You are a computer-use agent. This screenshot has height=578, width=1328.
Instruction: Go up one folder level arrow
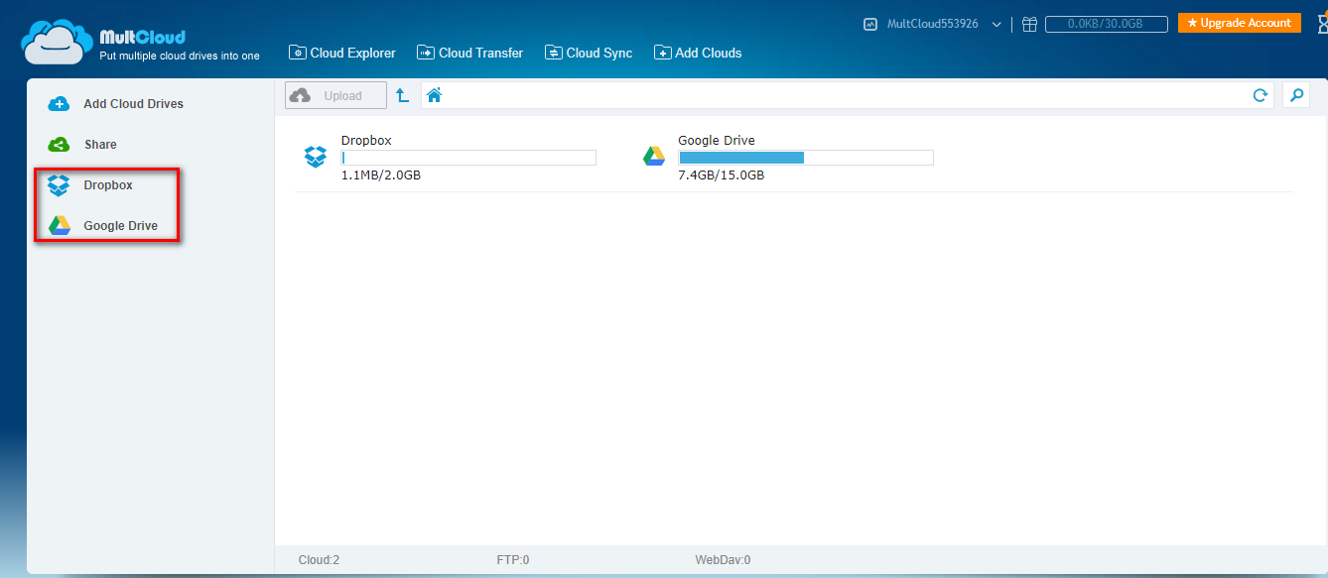[x=402, y=95]
